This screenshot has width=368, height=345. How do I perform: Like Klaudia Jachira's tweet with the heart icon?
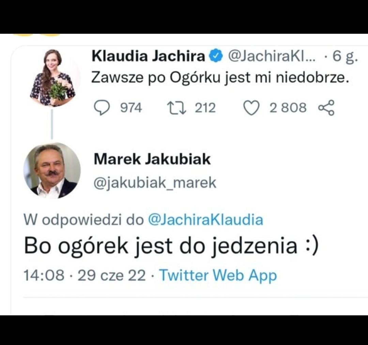pyautogui.click(x=251, y=108)
